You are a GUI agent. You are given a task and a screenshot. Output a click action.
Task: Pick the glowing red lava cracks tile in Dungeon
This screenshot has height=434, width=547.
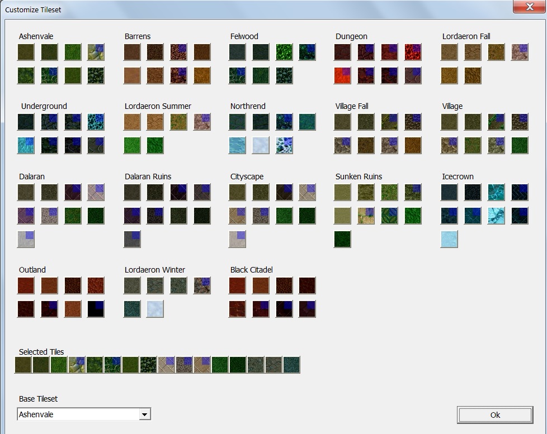[x=413, y=52]
